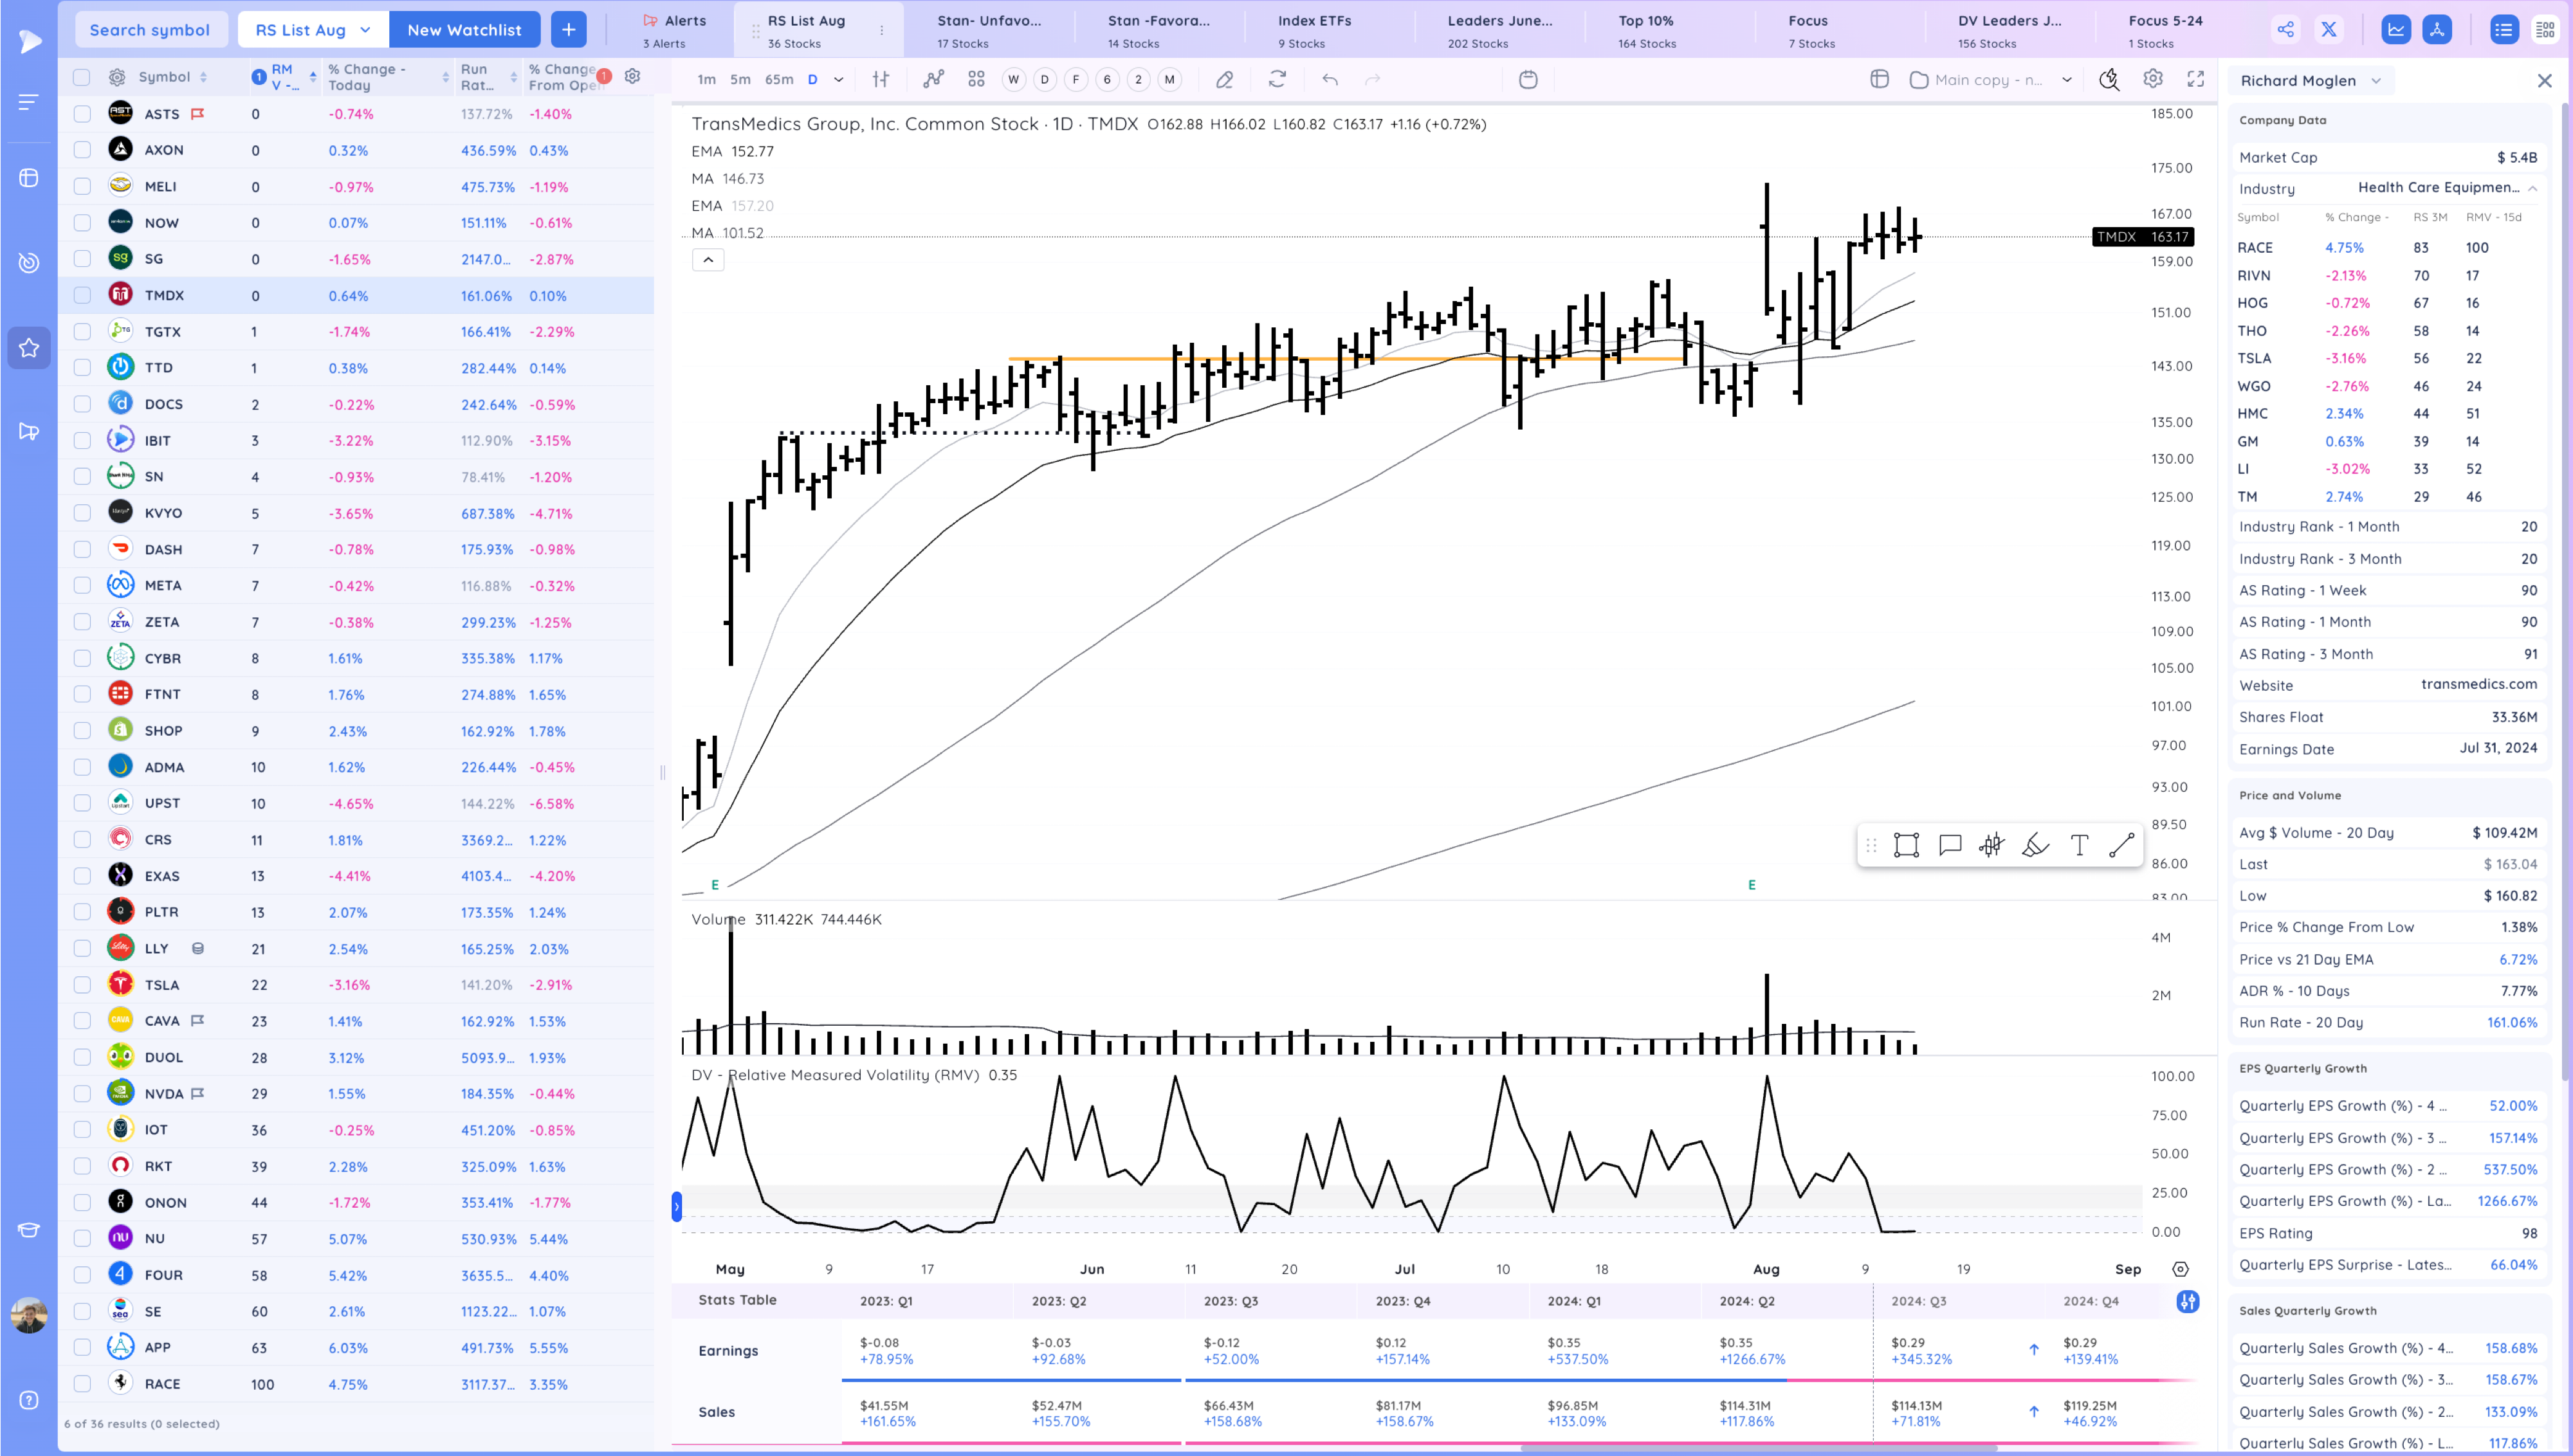This screenshot has height=1456, width=2573.
Task: Open the RS List Aug watchlist dropdown
Action: [x=365, y=30]
